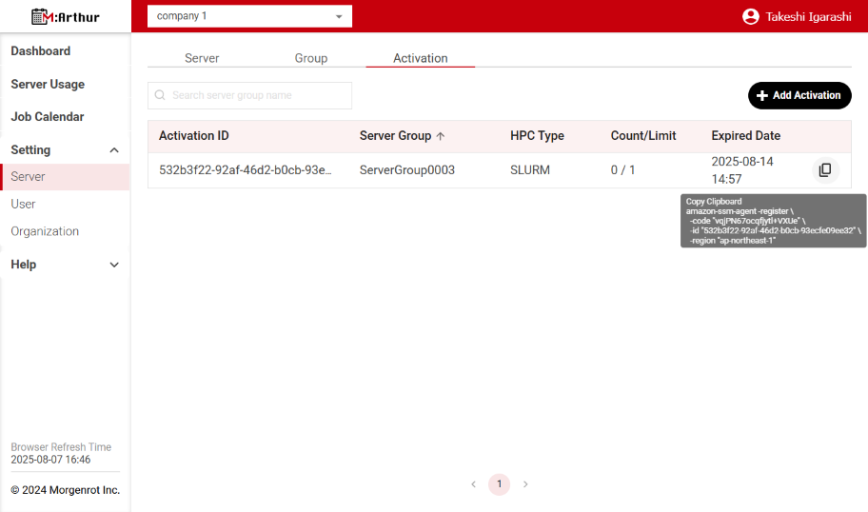The width and height of the screenshot is (868, 512).
Task: Click the Add Activation button
Action: (x=799, y=95)
